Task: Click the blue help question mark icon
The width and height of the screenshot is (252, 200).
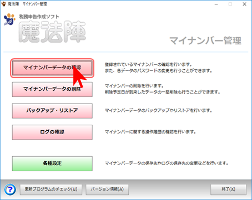Action: point(10,189)
